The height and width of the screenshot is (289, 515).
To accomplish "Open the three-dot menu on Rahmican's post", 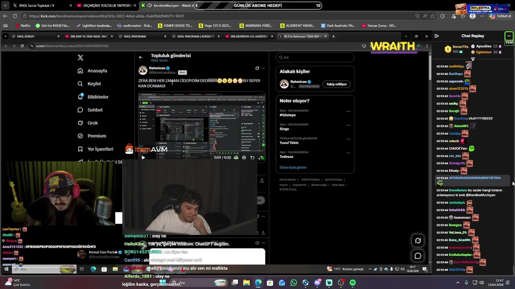I will click(263, 68).
